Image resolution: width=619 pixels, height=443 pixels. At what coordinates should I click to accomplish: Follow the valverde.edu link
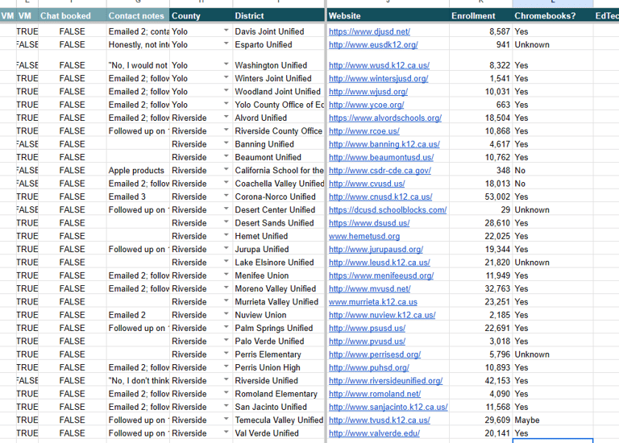pyautogui.click(x=374, y=433)
